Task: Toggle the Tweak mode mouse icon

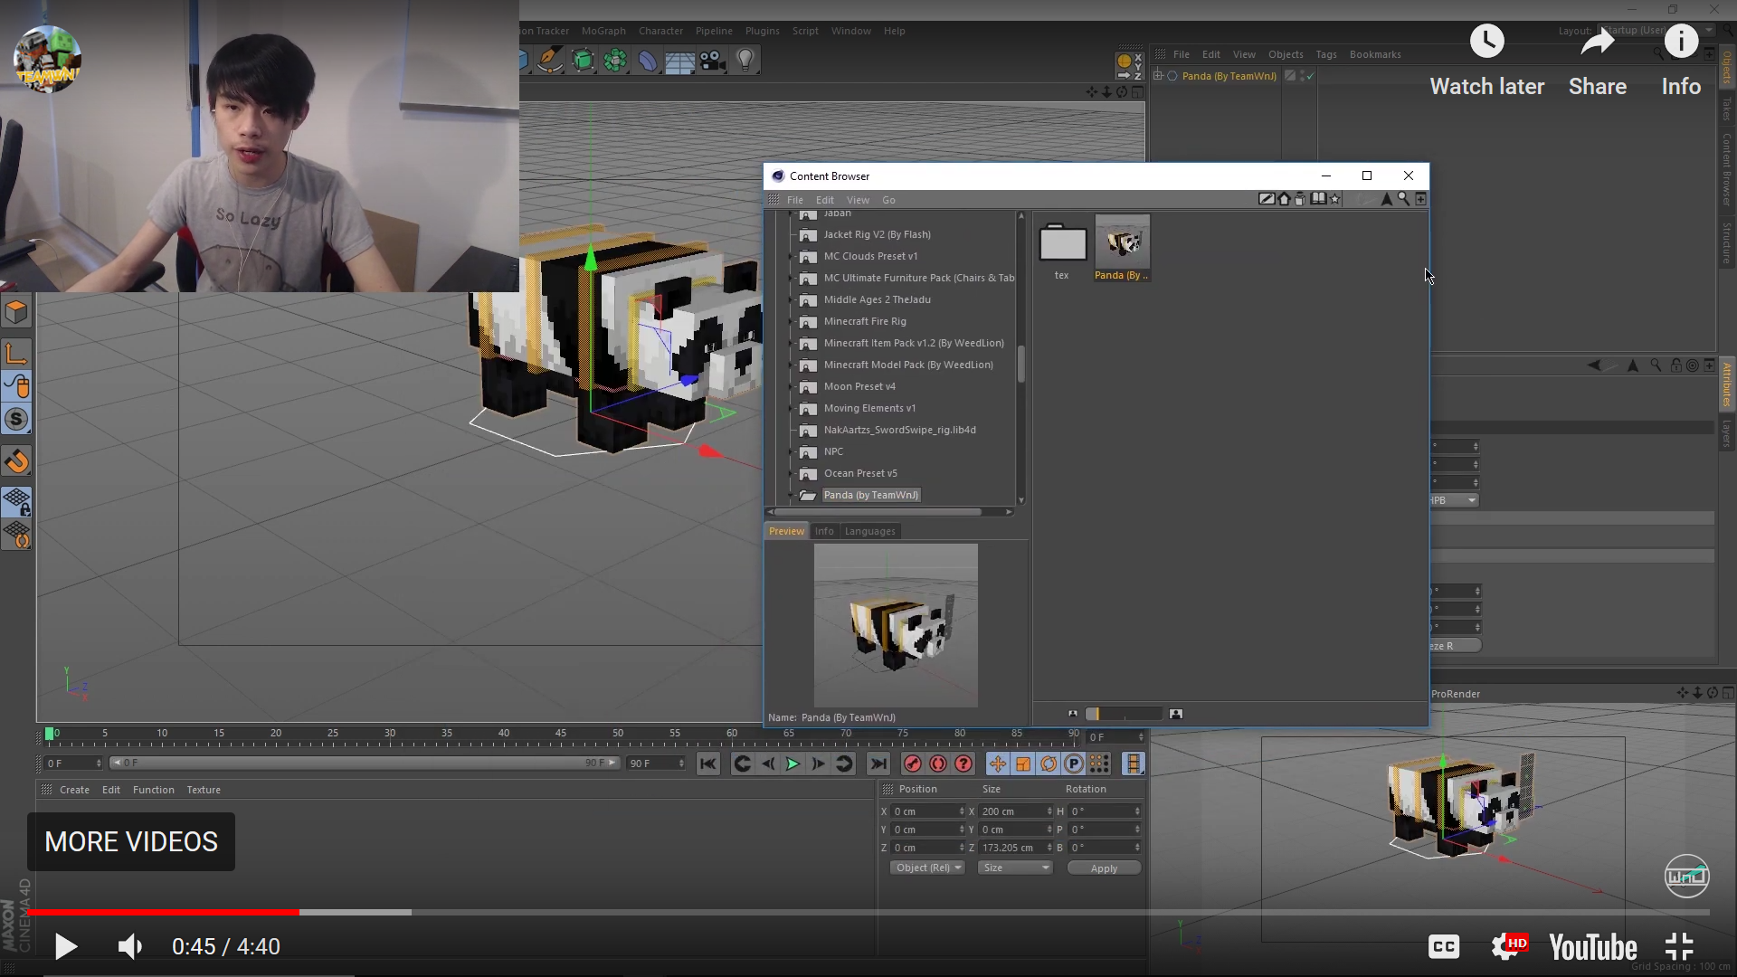Action: 16,386
